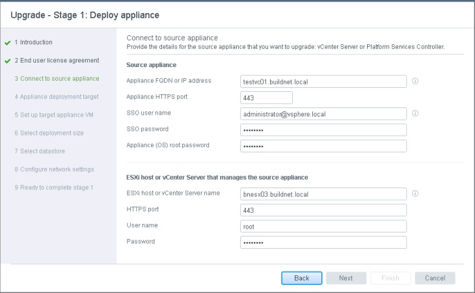Click info icon beside SSO user name

point(415,113)
